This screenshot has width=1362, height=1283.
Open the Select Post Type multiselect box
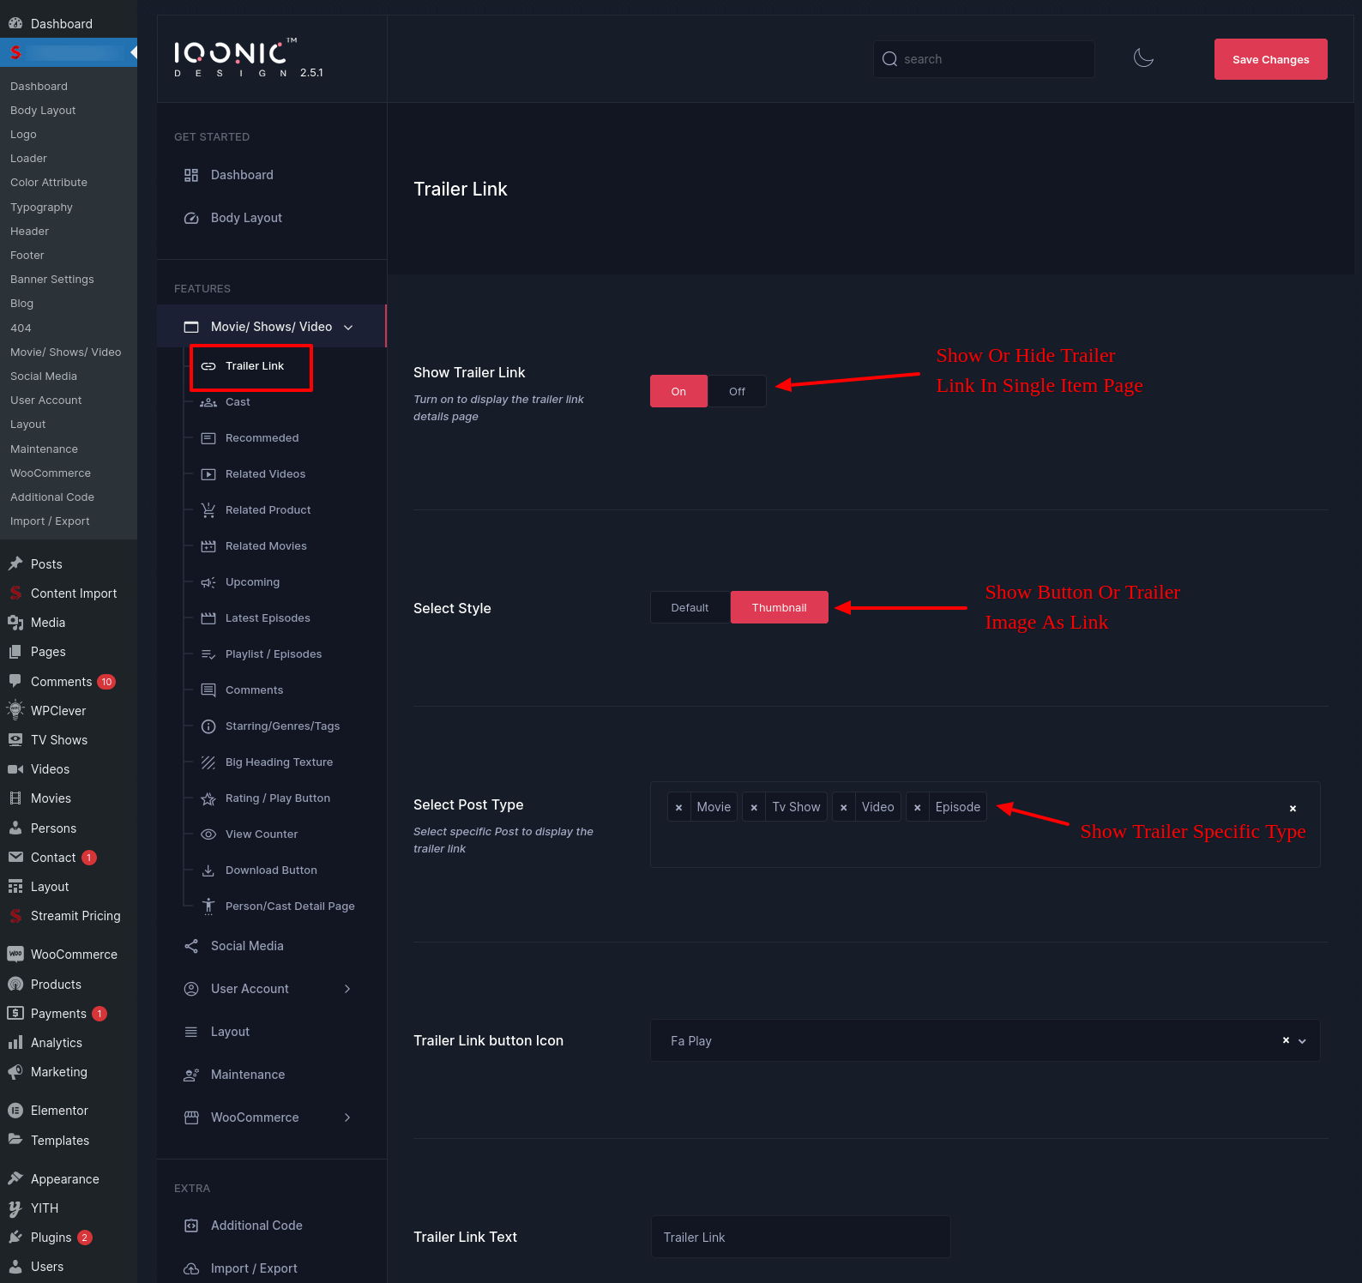pos(985,824)
